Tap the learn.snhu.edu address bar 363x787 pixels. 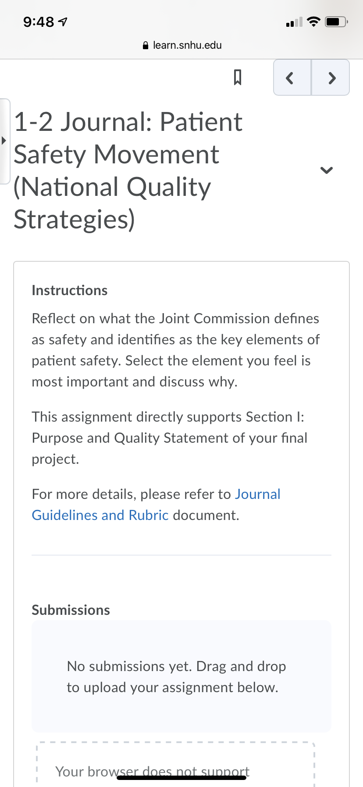coord(182,45)
